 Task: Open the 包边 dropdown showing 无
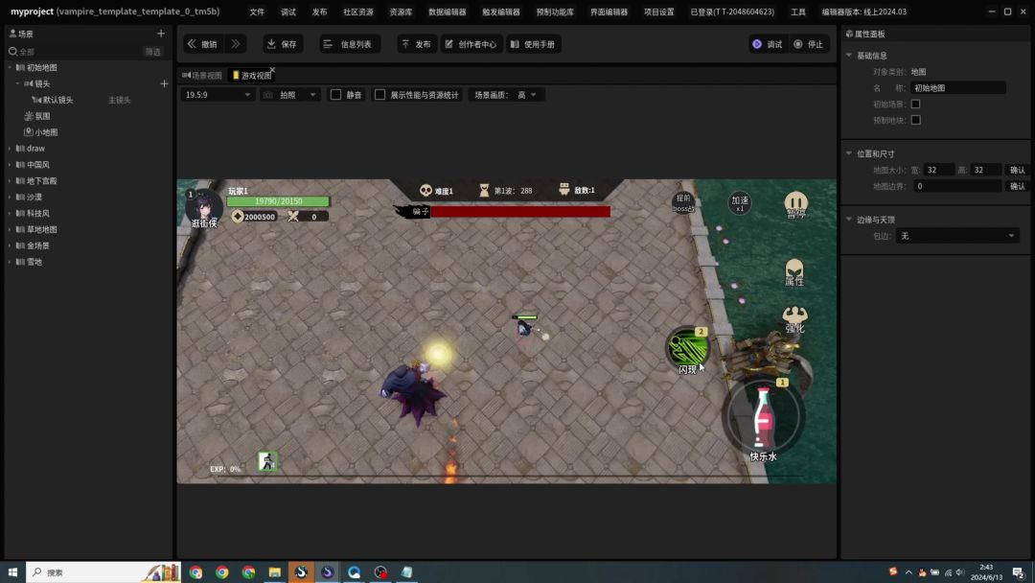pyautogui.click(x=957, y=236)
